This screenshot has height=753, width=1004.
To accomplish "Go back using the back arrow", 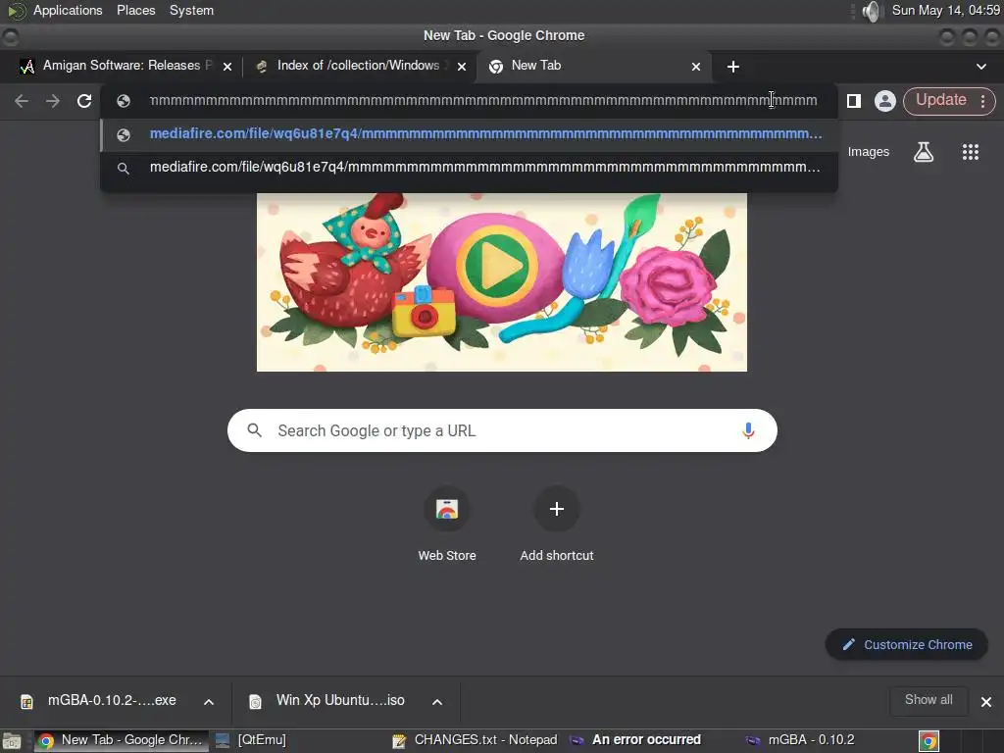I will 22,101.
